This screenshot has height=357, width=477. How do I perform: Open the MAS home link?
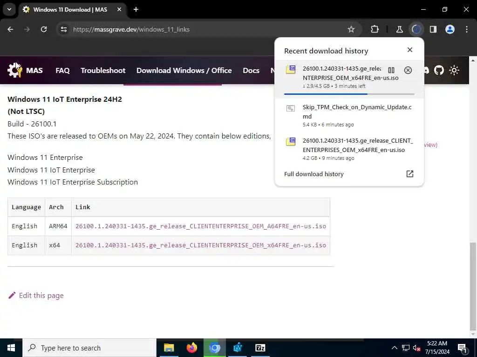[34, 71]
